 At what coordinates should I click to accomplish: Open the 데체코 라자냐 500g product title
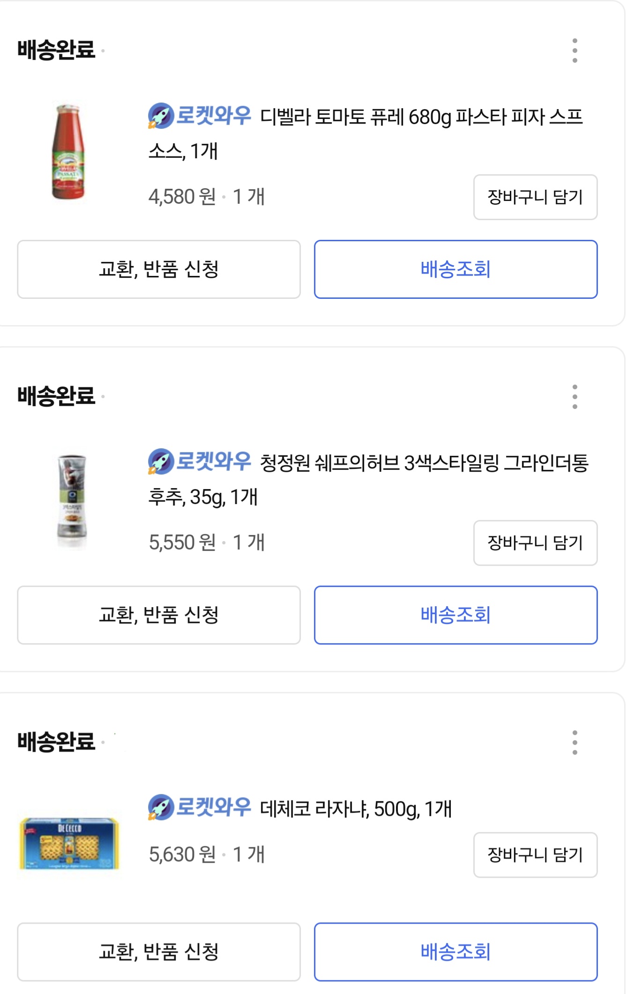point(356,809)
